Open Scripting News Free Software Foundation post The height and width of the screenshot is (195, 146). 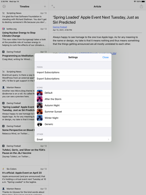coord(24,18)
